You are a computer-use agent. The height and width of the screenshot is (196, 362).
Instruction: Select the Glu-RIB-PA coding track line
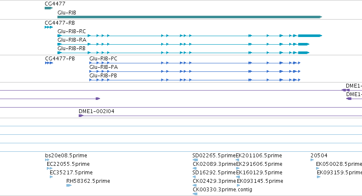pyautogui.click(x=195, y=71)
